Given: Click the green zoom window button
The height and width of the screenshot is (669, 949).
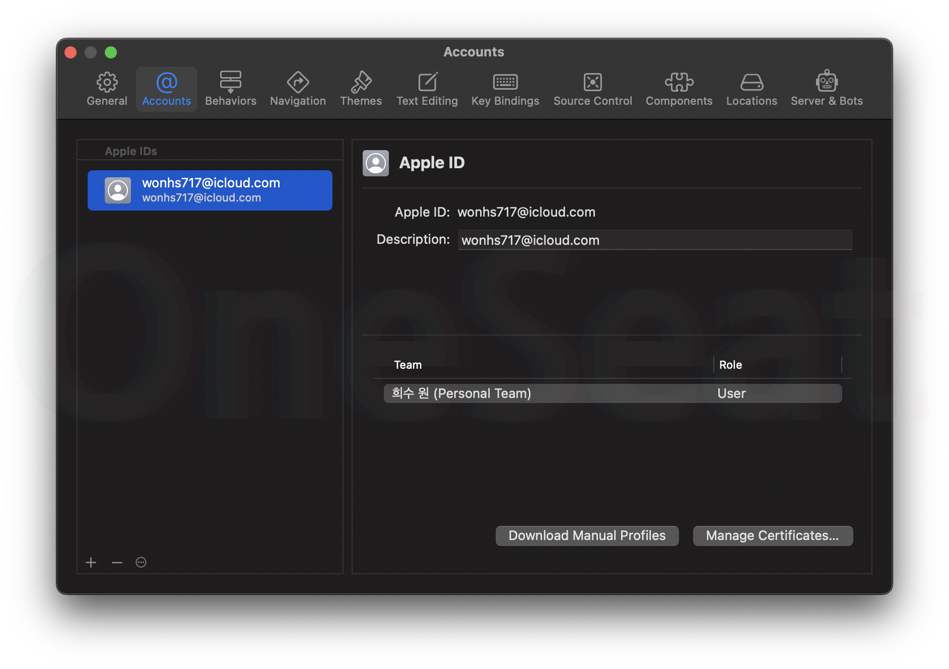Looking at the screenshot, I should pos(111,52).
